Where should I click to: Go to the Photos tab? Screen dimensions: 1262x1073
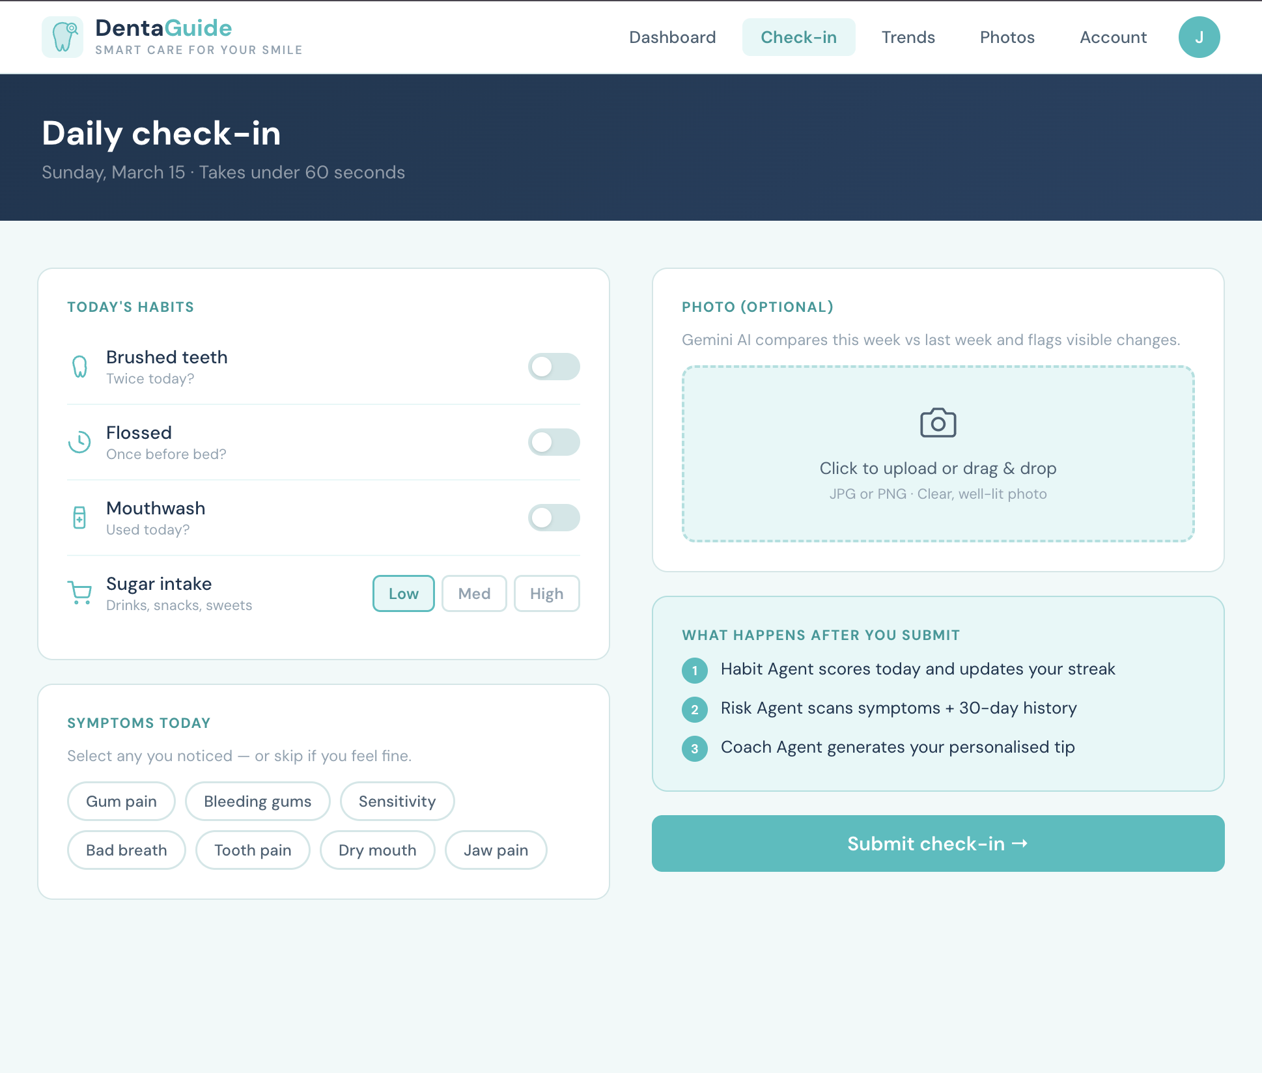tap(1007, 37)
